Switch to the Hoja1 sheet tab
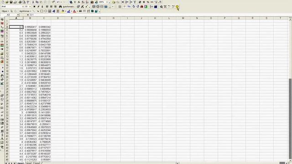The height and width of the screenshot is (164, 292). (x=21, y=163)
